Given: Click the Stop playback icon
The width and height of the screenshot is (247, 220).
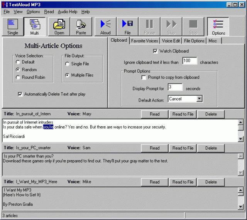Looking at the screenshot, I should click(x=193, y=27).
